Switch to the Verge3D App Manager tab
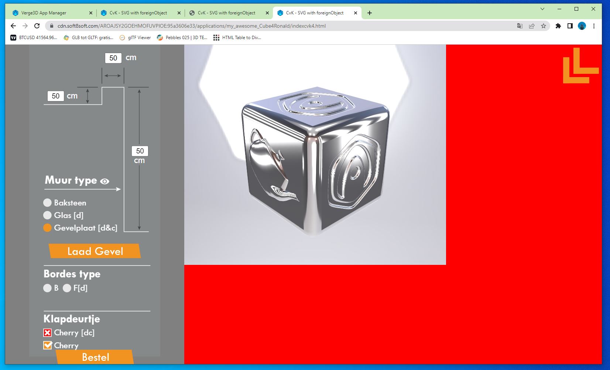Screen dimensions: 610x370 point(52,13)
